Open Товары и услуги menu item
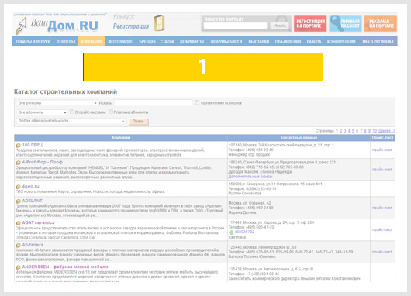Image resolution: width=411 pixels, height=296 pixels. coord(33,41)
